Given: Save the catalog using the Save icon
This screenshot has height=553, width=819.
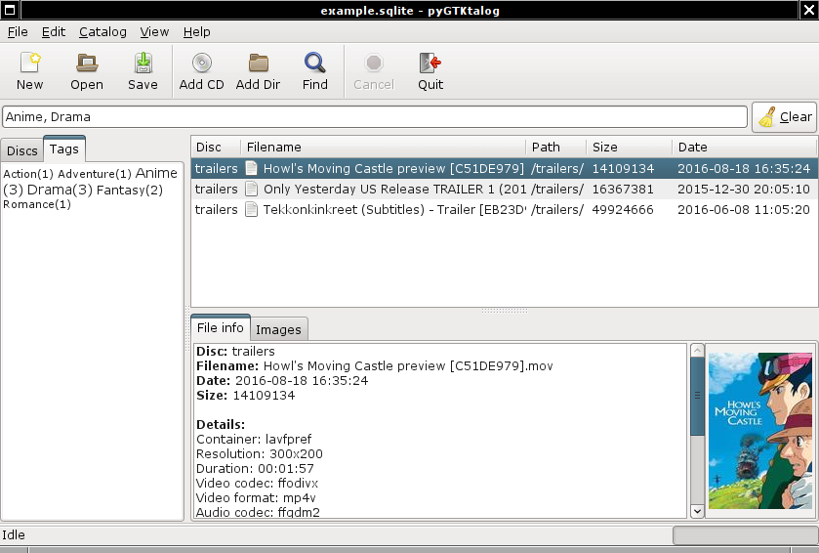Looking at the screenshot, I should pos(143,63).
